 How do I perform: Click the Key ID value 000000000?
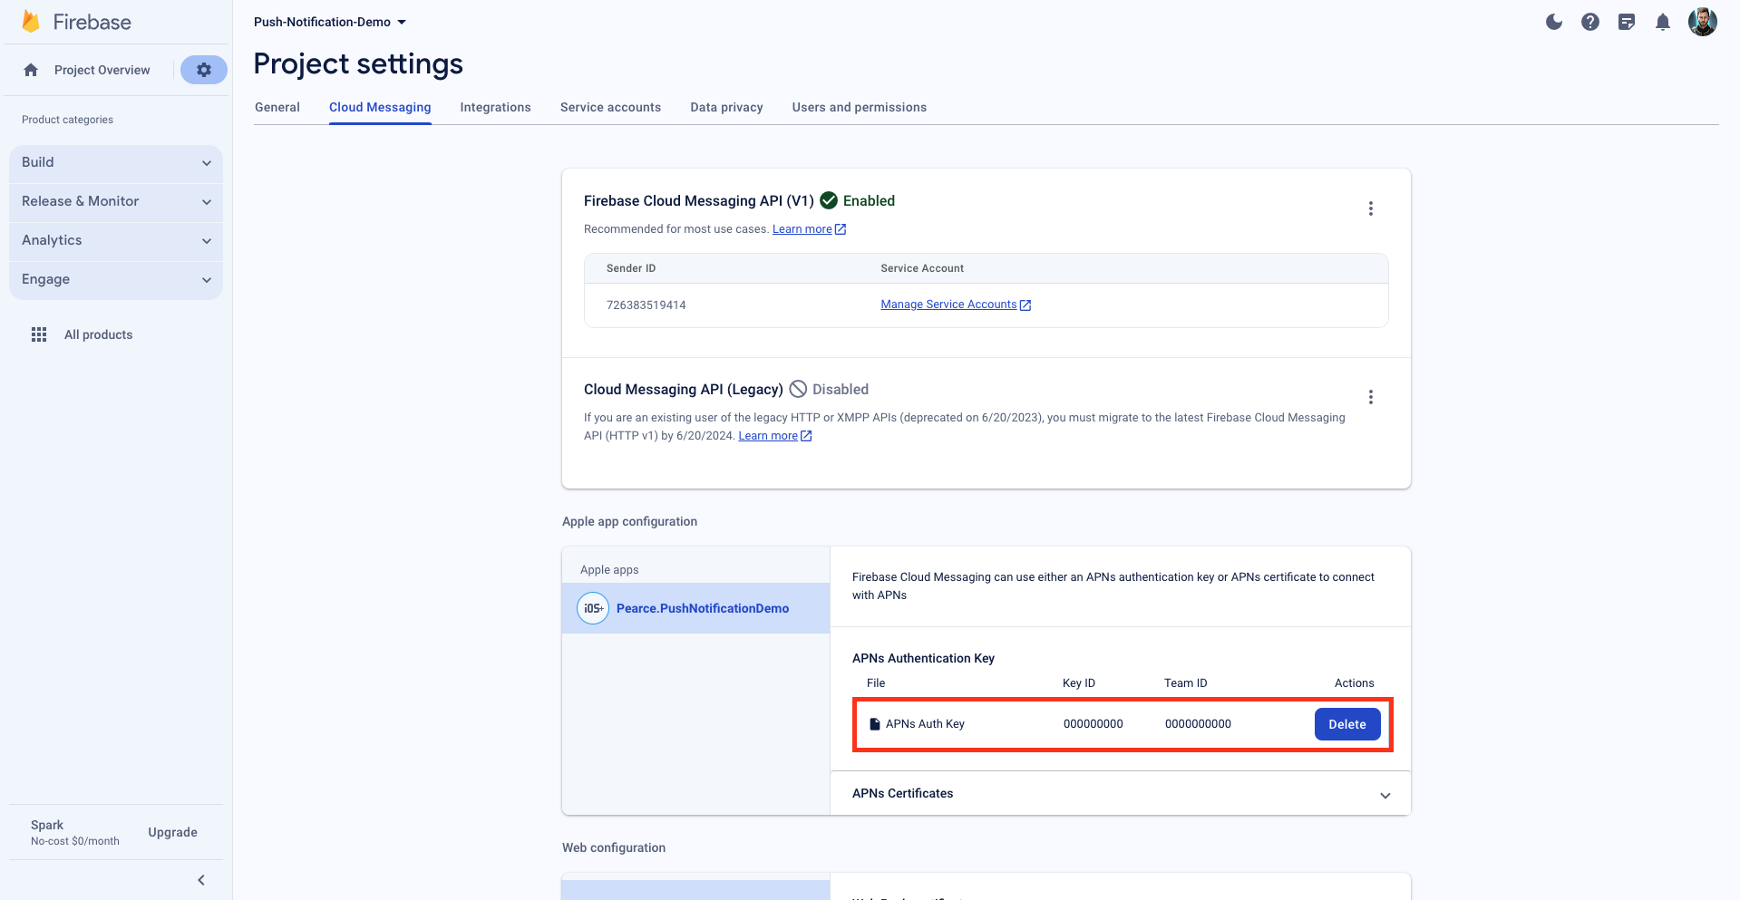coord(1093,724)
